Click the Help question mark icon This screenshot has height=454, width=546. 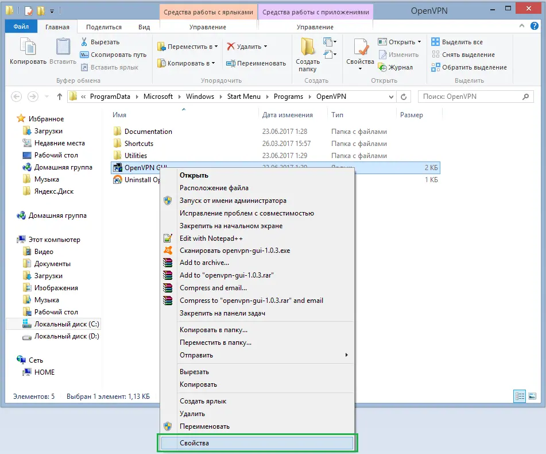click(534, 26)
